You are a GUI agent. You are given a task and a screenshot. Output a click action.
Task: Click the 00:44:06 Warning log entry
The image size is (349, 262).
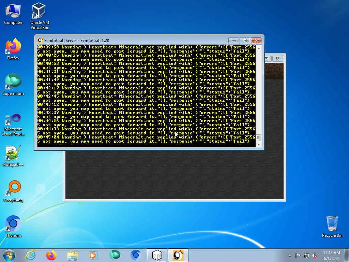point(146,123)
